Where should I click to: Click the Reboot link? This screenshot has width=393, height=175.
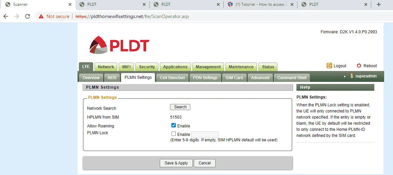pyautogui.click(x=370, y=66)
